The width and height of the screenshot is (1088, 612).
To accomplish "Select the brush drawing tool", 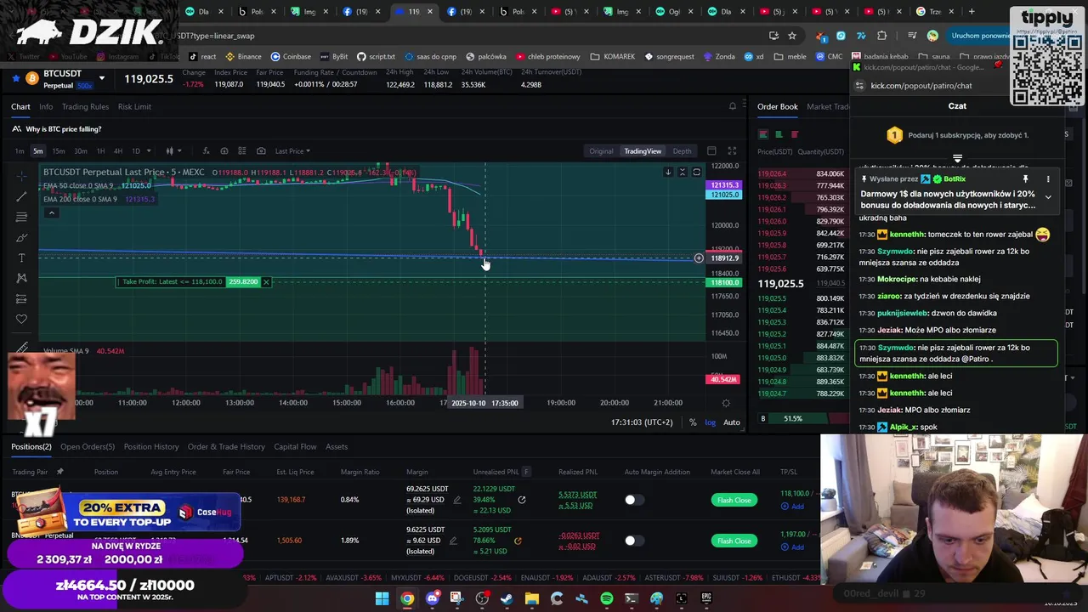I will pos(21,237).
